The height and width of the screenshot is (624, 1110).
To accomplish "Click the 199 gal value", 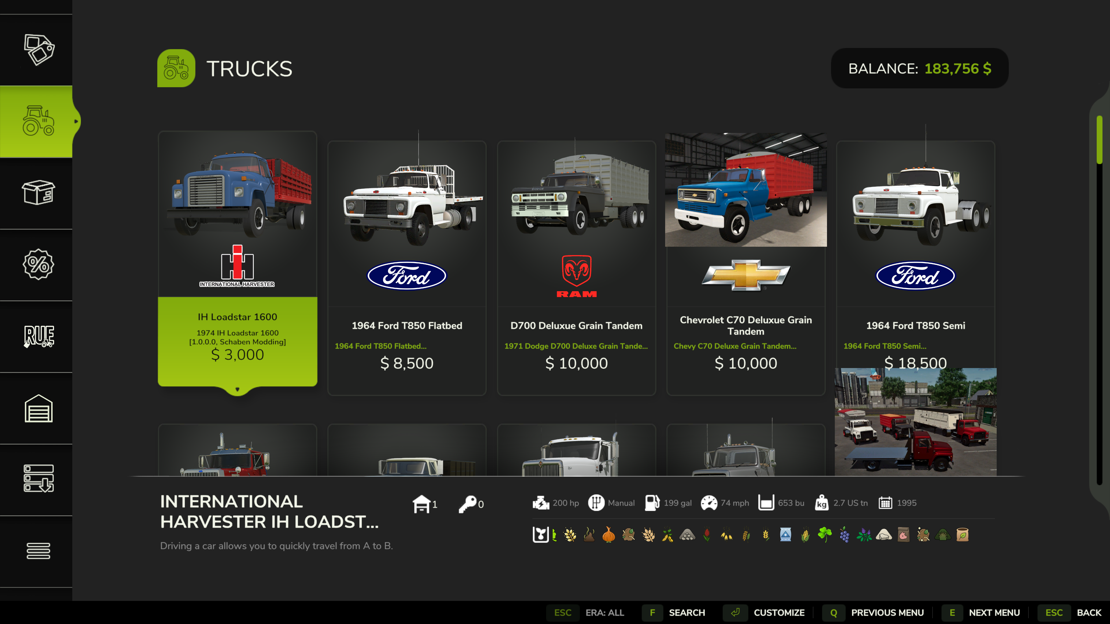I will [678, 503].
